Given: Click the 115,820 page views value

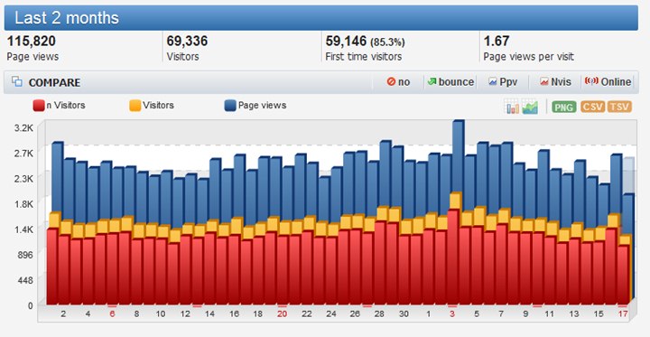Looking at the screenshot, I should click(31, 41).
